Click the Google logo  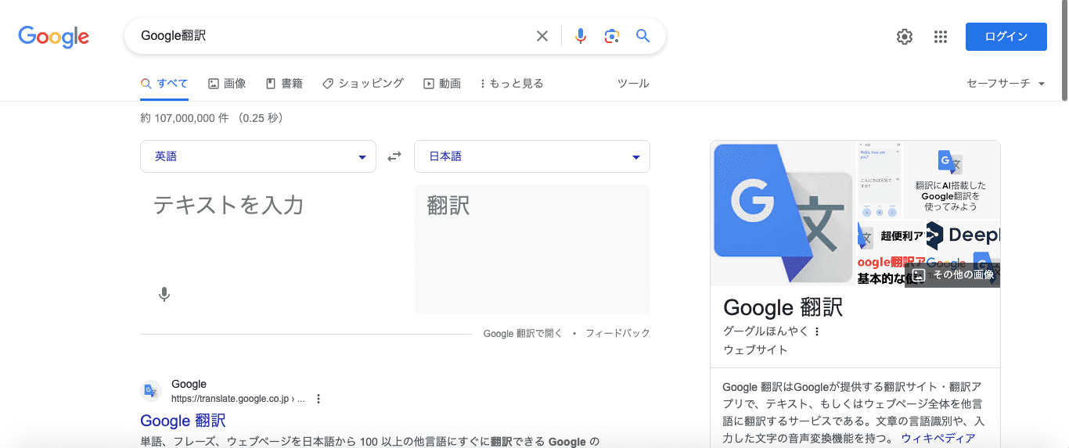(x=53, y=37)
